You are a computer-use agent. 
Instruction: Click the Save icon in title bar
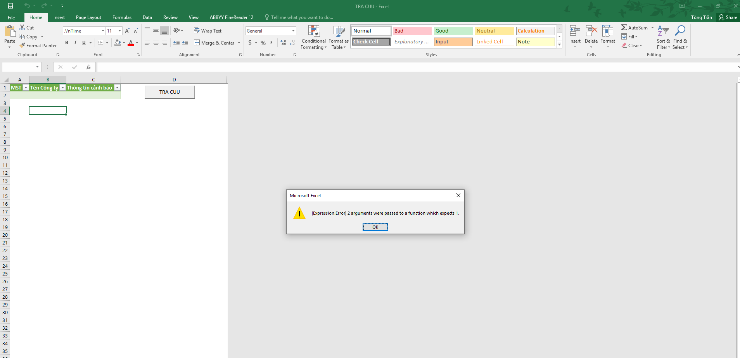point(10,6)
